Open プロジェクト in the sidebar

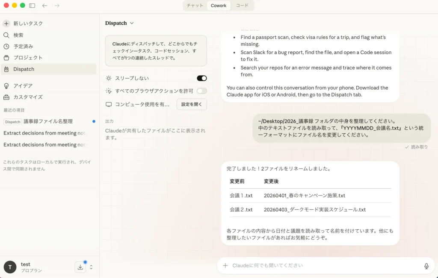point(28,58)
